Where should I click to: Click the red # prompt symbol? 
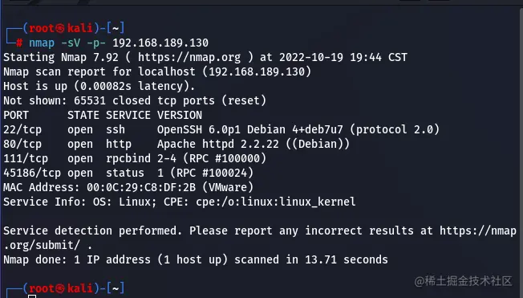click(19, 43)
